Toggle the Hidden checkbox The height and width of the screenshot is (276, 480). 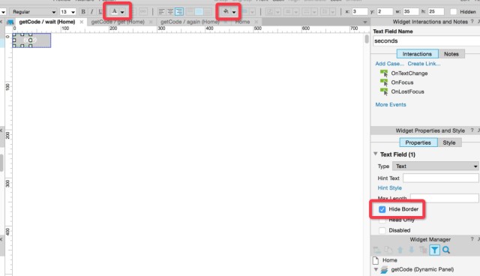(453, 12)
